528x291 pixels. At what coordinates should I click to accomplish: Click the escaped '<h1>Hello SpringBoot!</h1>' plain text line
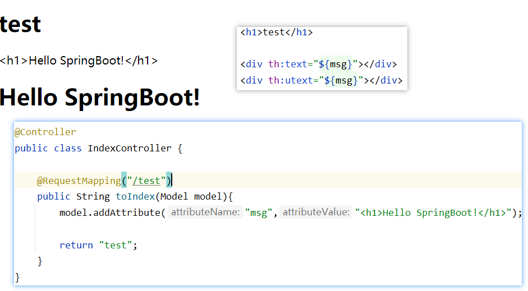(x=79, y=61)
